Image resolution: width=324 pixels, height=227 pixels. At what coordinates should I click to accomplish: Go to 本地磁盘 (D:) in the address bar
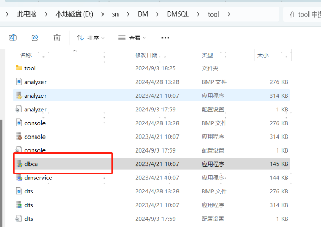click(x=74, y=14)
